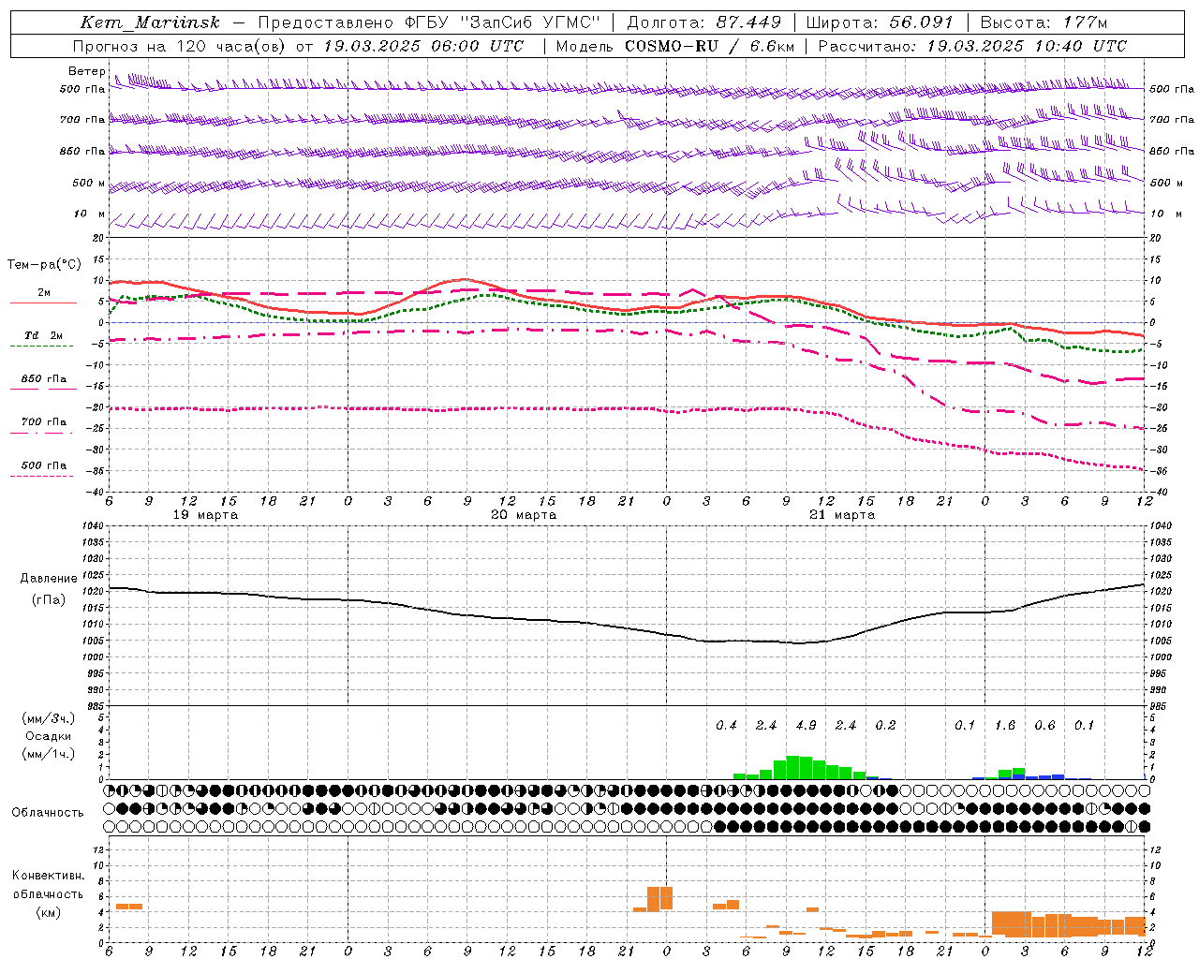Click the Осадки precipitation label
The width and height of the screenshot is (1199, 959).
[x=49, y=736]
